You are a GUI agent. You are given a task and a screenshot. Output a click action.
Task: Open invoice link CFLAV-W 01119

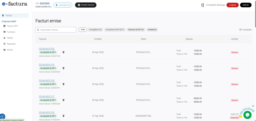coord(46,64)
